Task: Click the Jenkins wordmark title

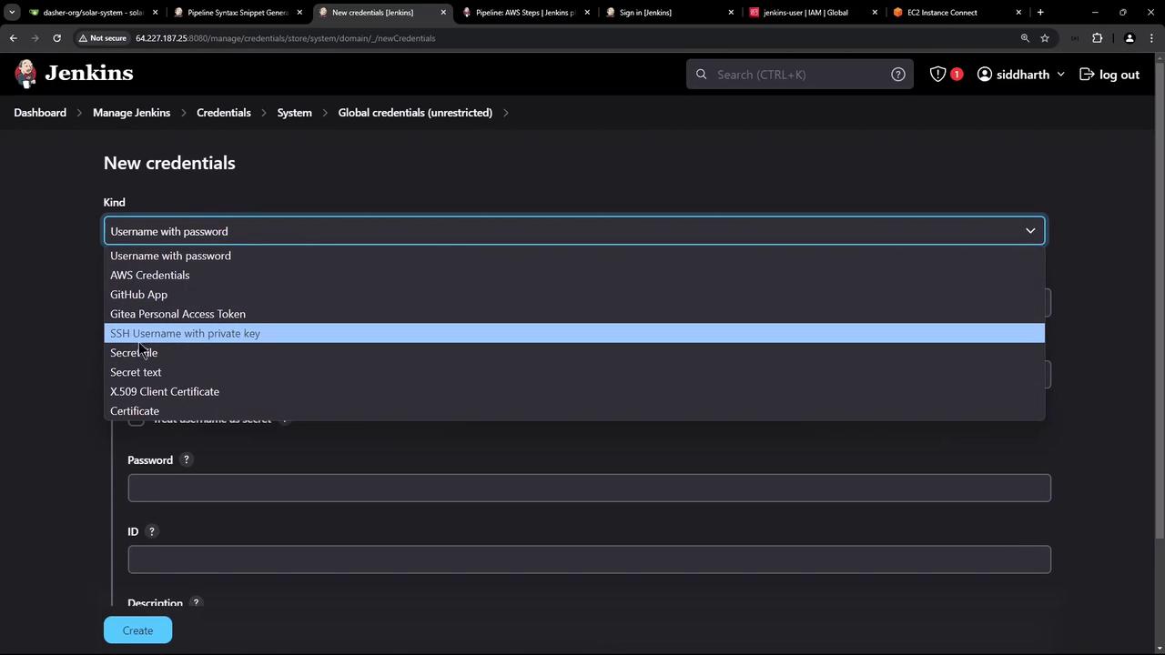Action: click(89, 73)
